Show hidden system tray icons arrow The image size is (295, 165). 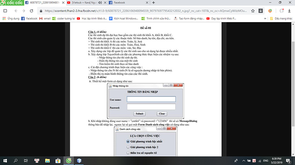[x=244, y=161]
